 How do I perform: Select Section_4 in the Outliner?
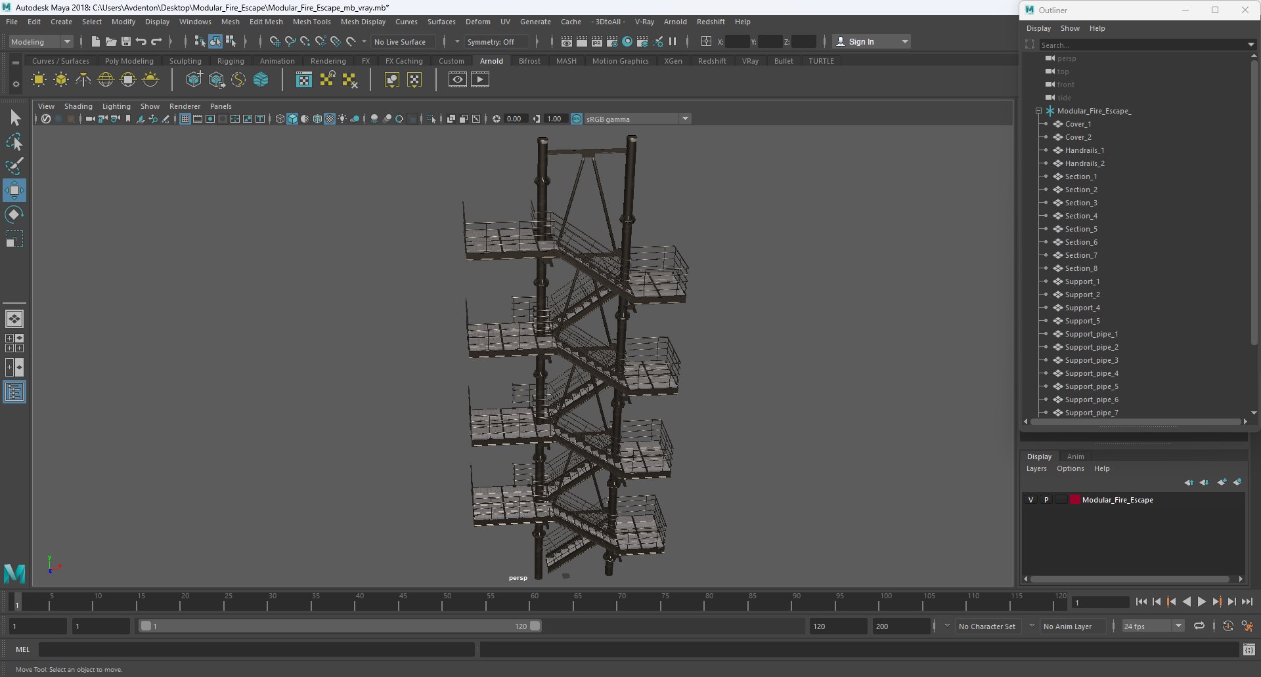pyautogui.click(x=1080, y=216)
